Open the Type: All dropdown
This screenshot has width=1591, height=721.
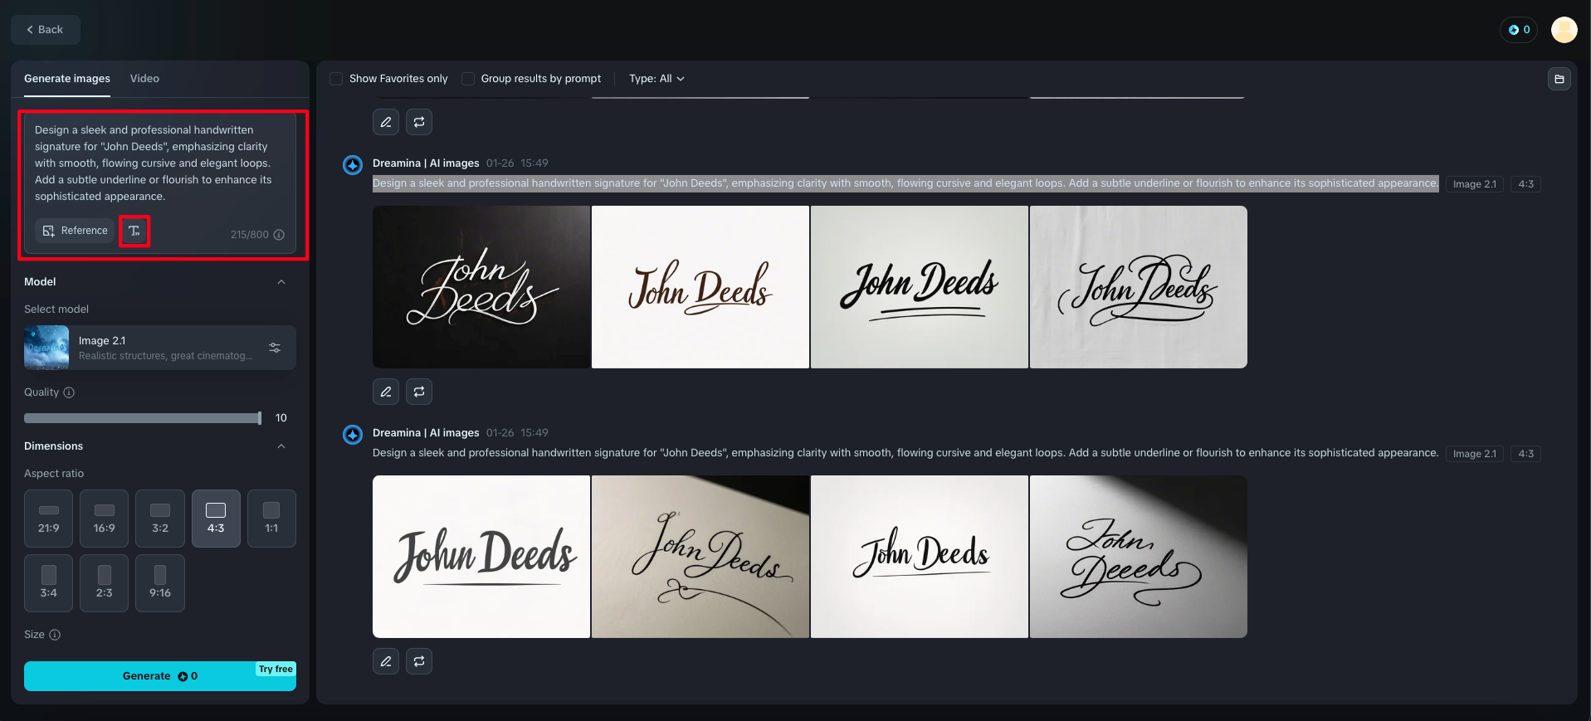656,79
